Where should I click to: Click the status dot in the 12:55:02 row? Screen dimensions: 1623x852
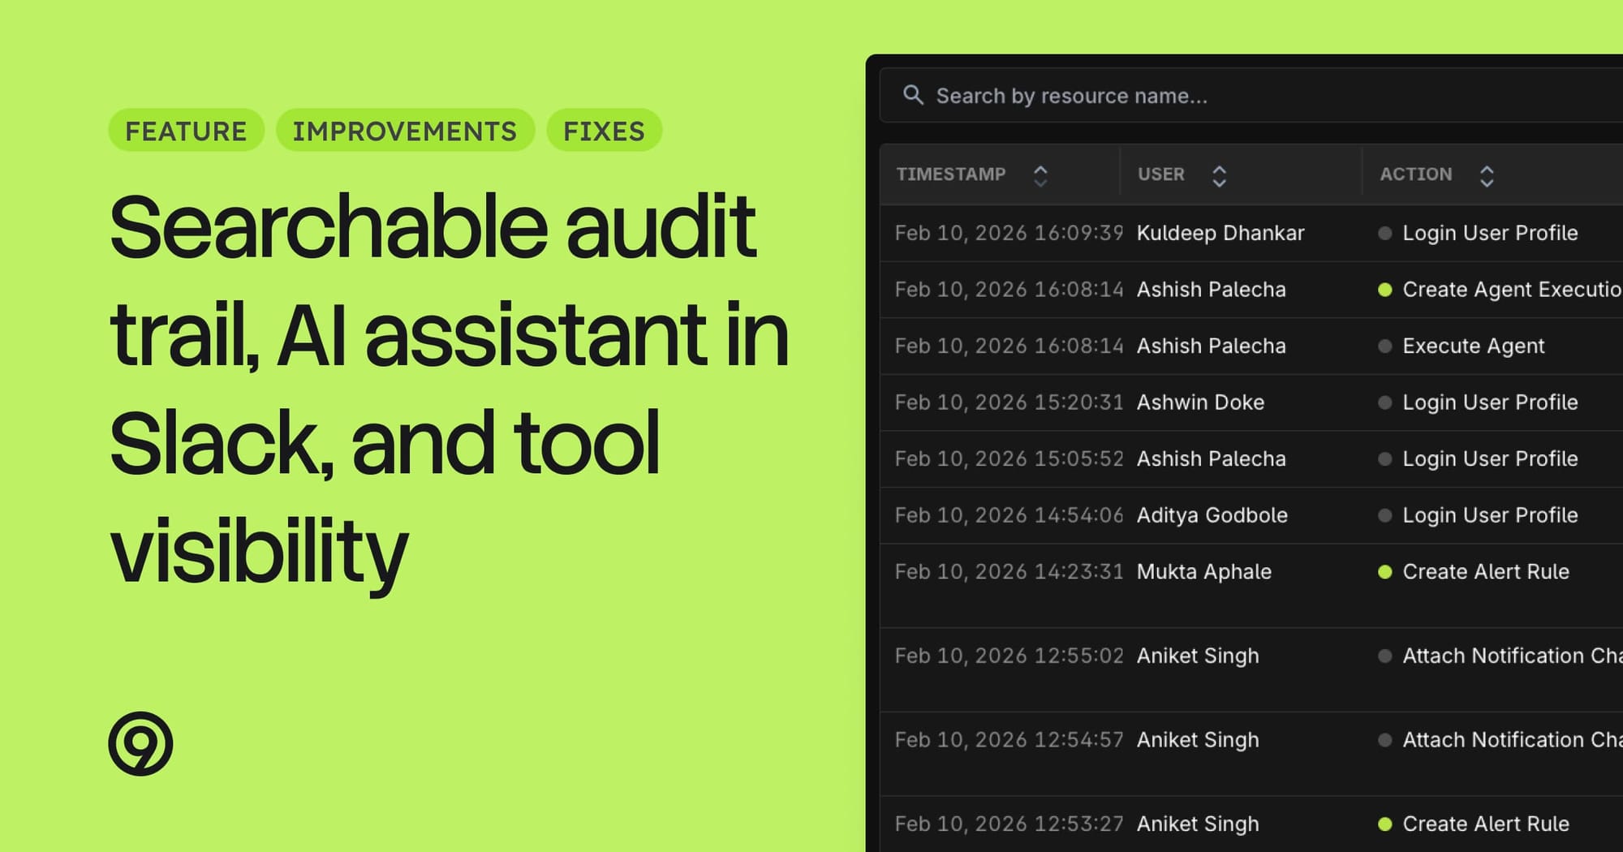click(x=1385, y=656)
